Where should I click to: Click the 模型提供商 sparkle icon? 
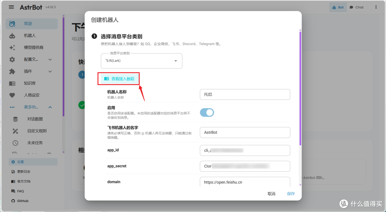click(12, 47)
